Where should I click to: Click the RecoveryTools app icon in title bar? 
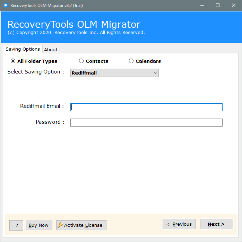[6, 6]
